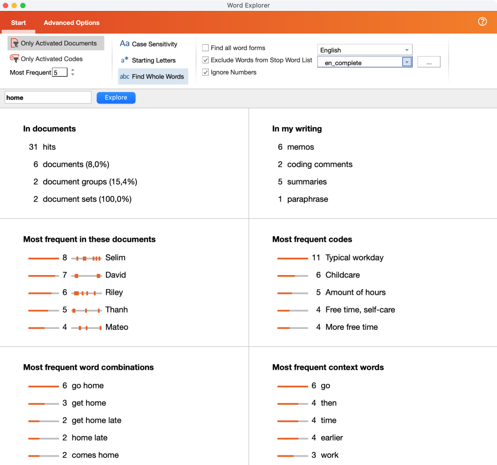Click the context word time
The width and height of the screenshot is (497, 465).
pyautogui.click(x=329, y=421)
